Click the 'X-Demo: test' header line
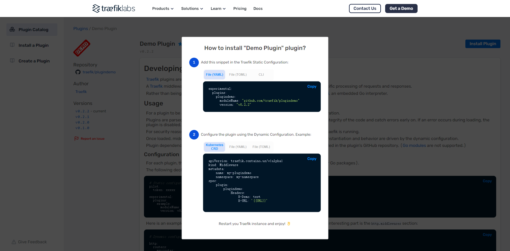The image size is (510, 251). tap(249, 197)
